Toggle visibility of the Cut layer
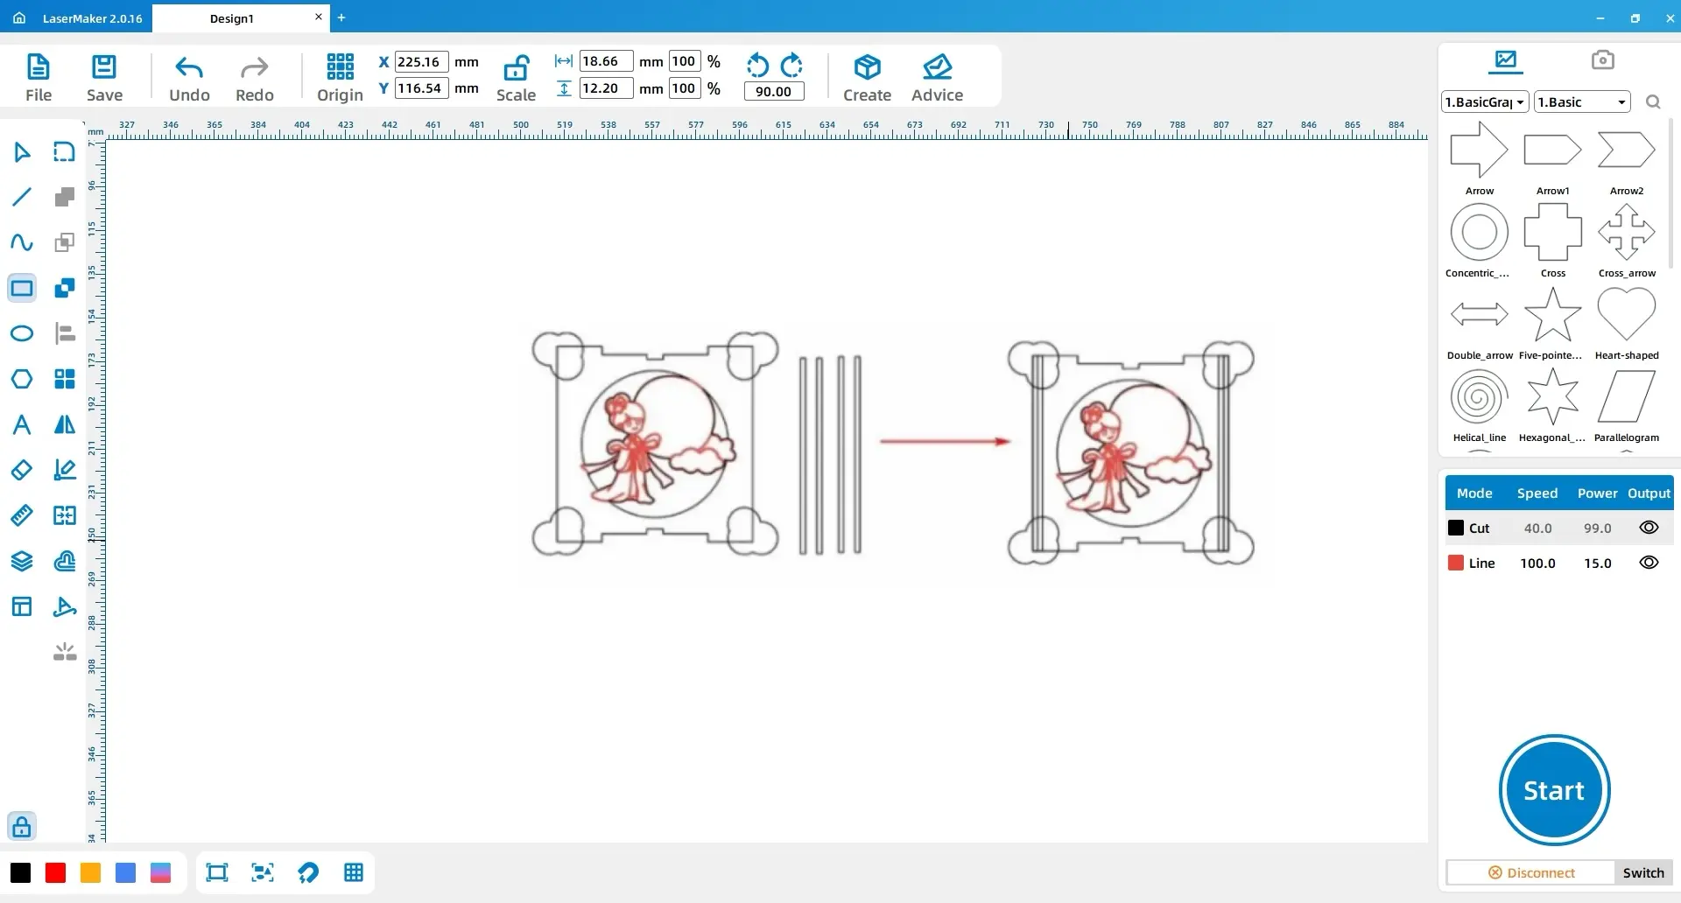 1649,528
